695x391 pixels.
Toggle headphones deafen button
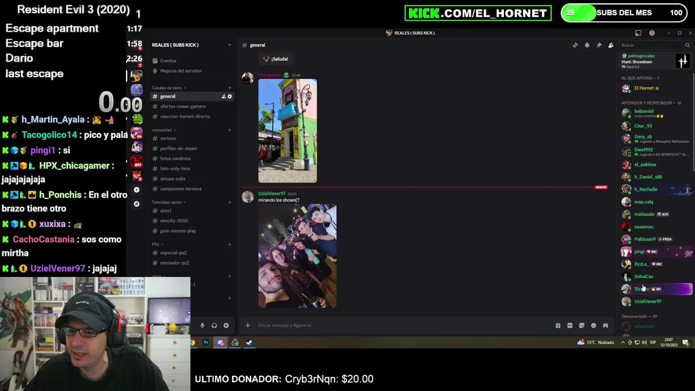tap(214, 325)
